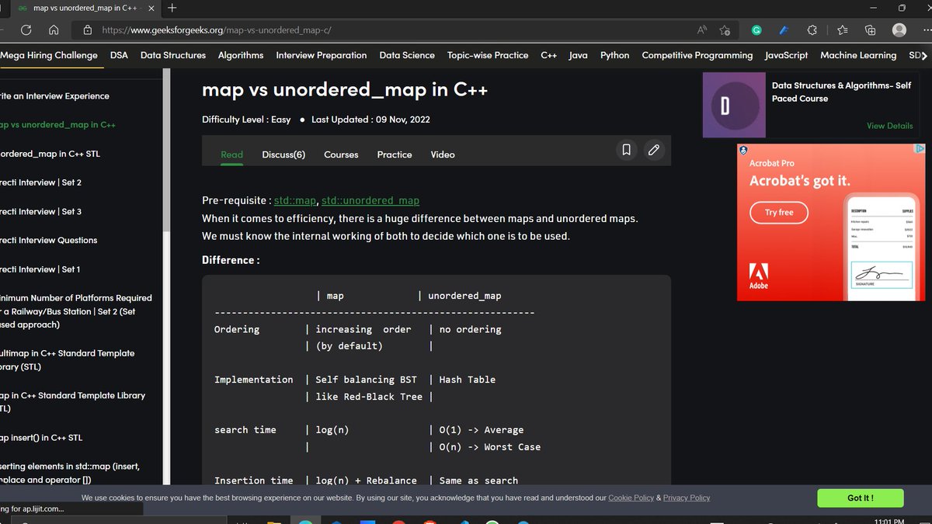The height and width of the screenshot is (524, 932).
Task: Open Directi Interview Set 1 sidebar link
Action: click(x=40, y=269)
